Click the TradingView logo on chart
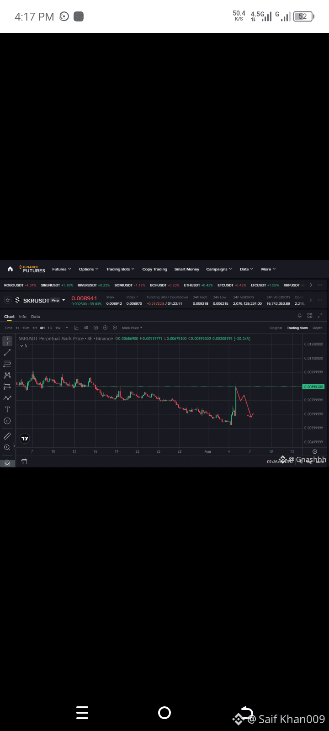The width and height of the screenshot is (329, 731). coord(25,439)
